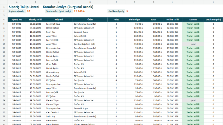Click the Ürün header cell
This screenshot has width=223, height=125.
click(90, 20)
